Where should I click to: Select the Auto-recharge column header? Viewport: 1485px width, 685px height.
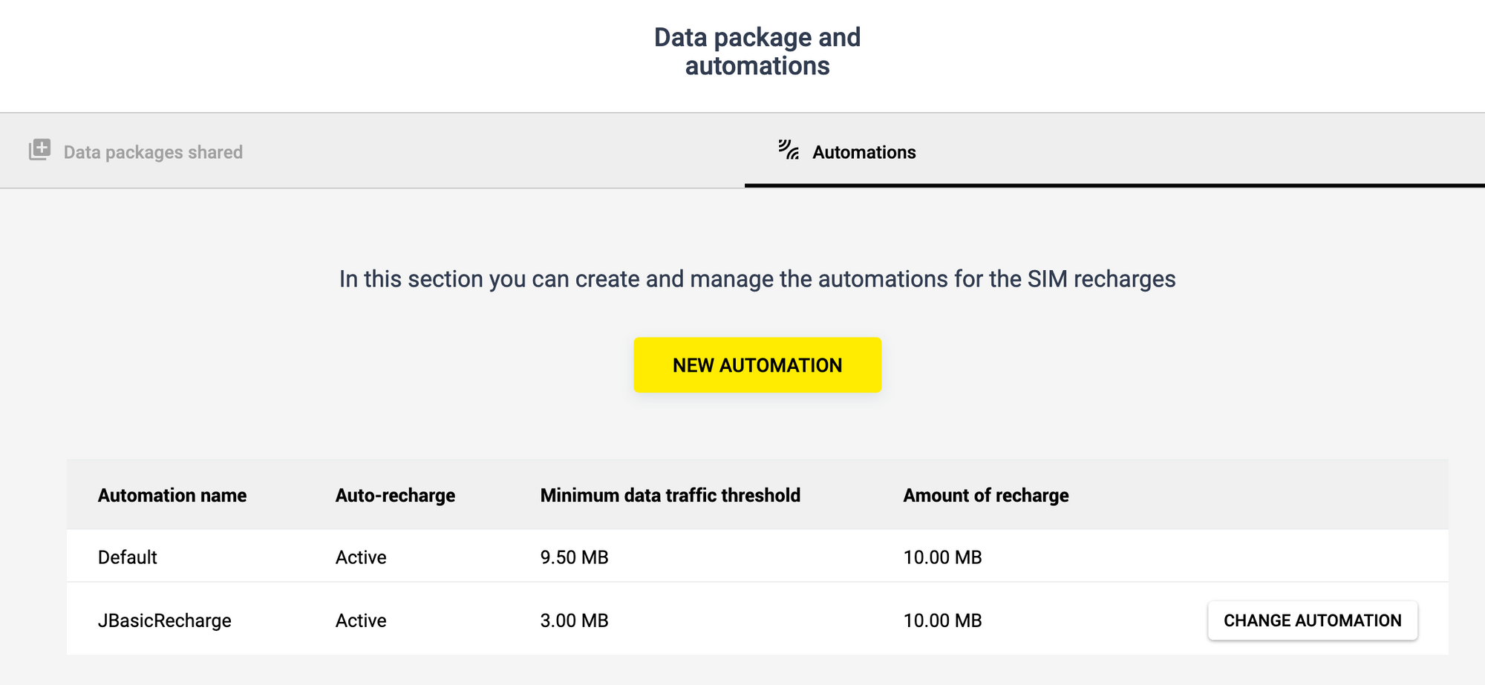click(395, 496)
